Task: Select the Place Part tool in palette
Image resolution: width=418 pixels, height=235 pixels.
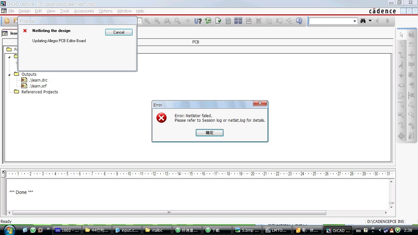Action: tap(411, 35)
